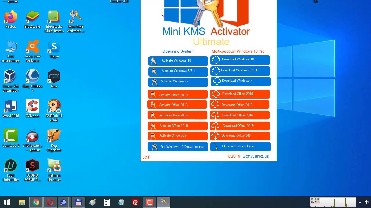Click Download Windows 8/8.1 button
Screen dimensions: 371x208
tap(240, 71)
